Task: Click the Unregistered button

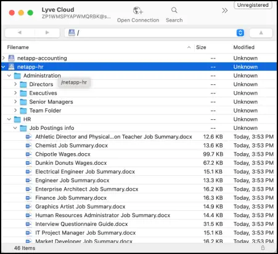Action: coord(253,5)
